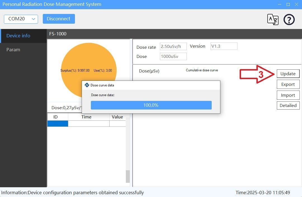Viewport: 302px width, 197px height.
Task: Click the language translation icon
Action: tap(273, 20)
